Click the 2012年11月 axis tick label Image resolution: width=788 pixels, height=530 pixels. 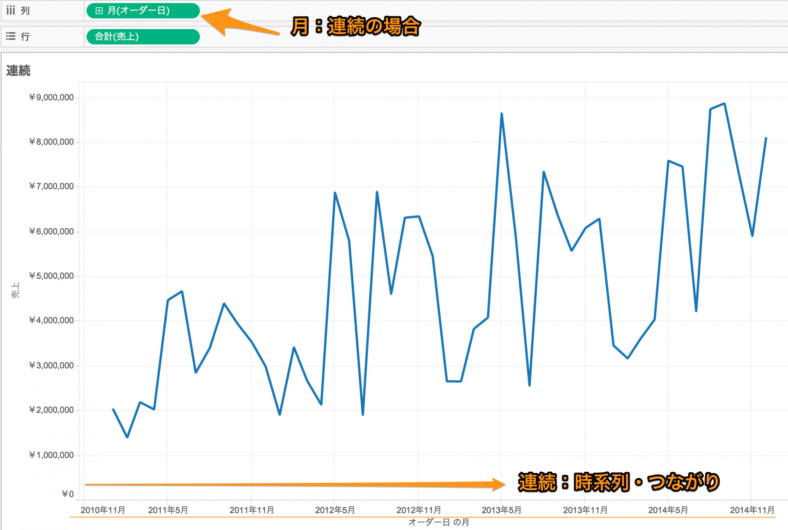point(419,510)
